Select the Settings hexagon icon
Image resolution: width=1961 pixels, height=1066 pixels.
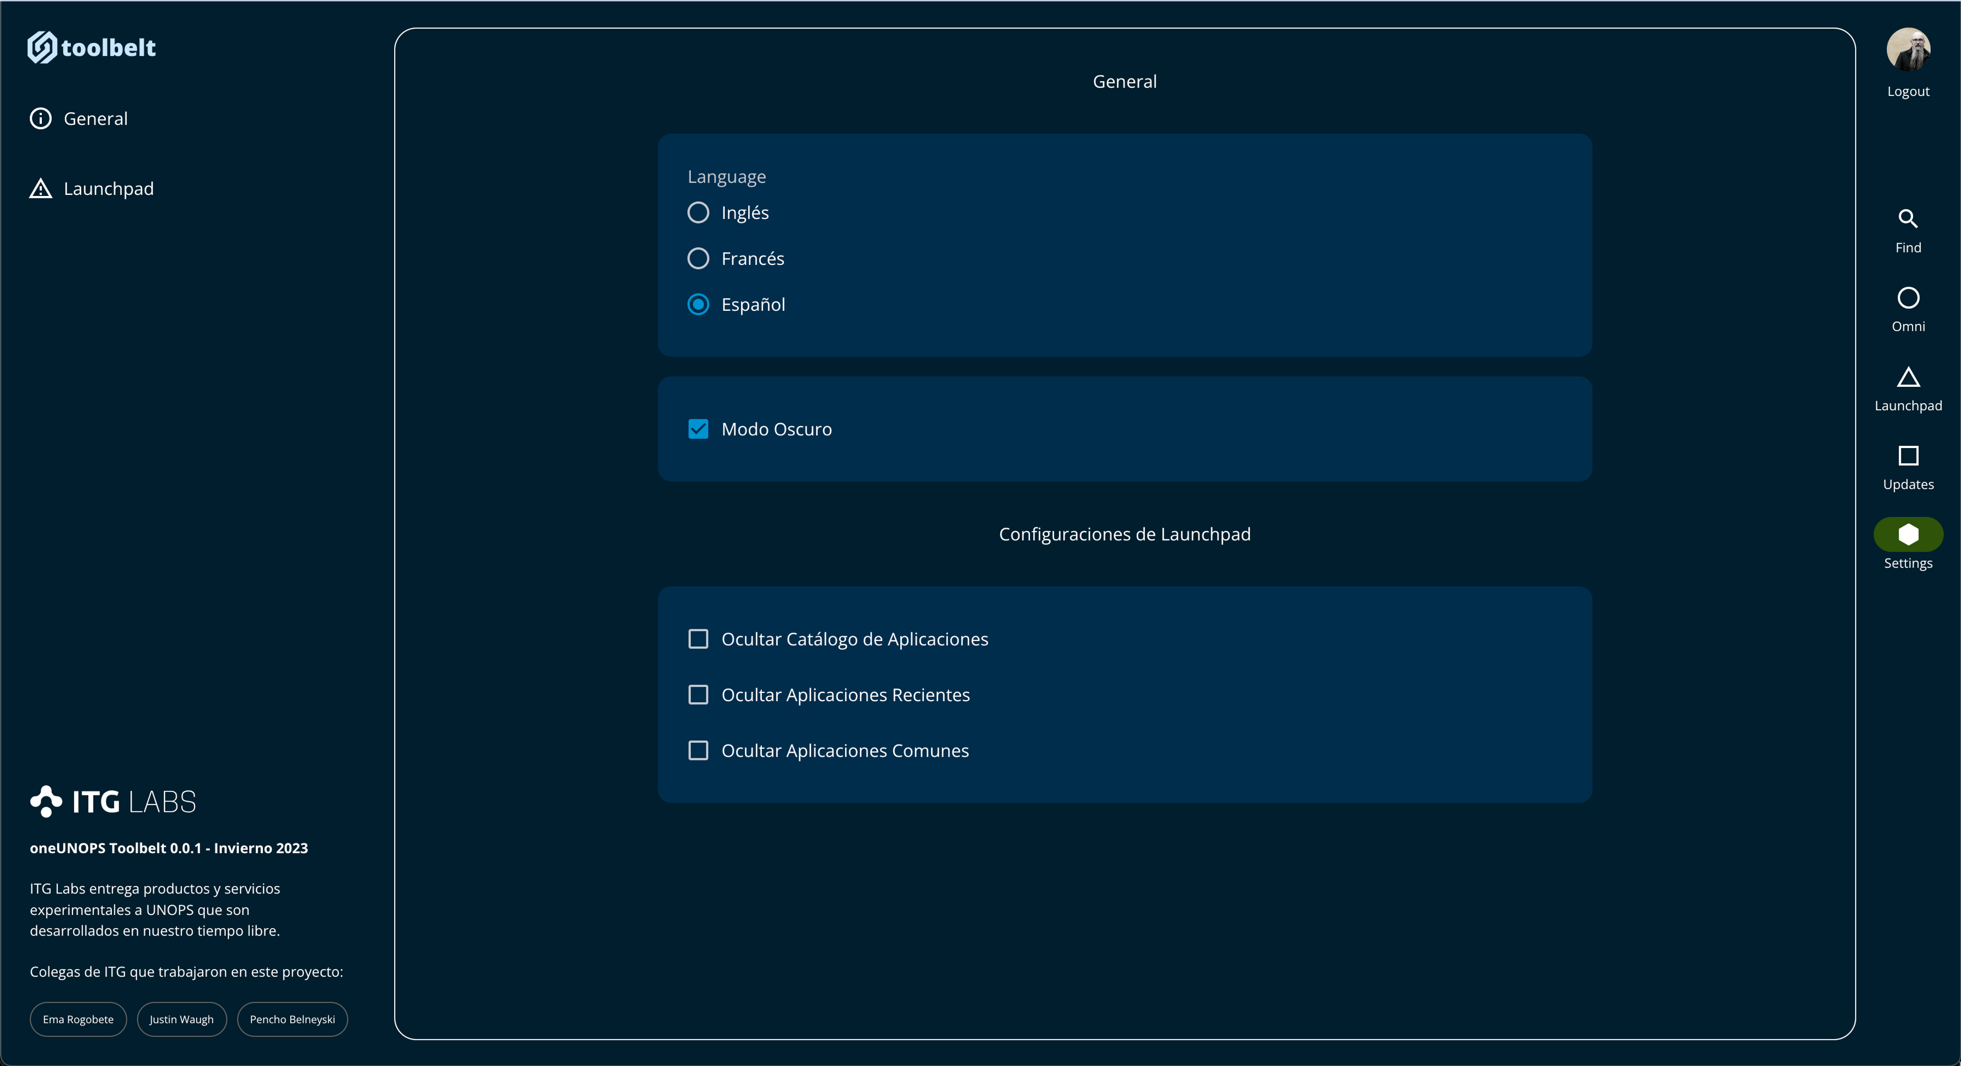[x=1907, y=534]
